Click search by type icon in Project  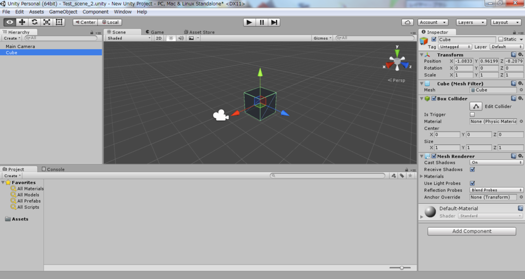point(394,176)
